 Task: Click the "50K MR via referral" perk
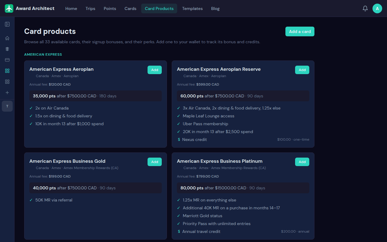(54, 200)
